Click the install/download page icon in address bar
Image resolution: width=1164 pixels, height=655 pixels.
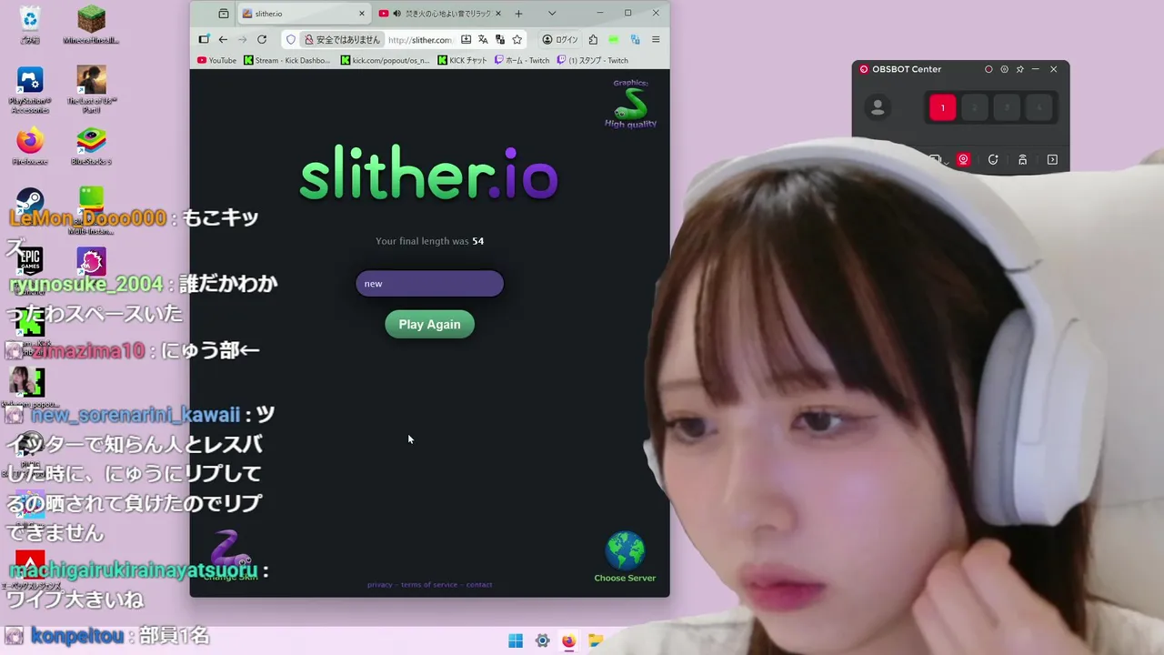[x=466, y=39]
